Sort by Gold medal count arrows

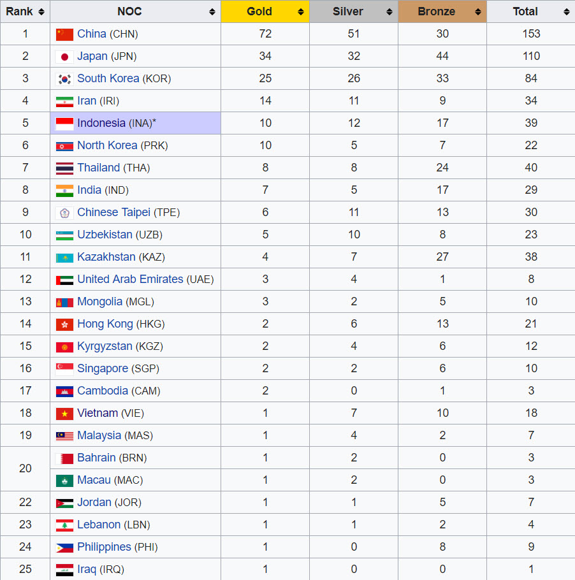(301, 12)
